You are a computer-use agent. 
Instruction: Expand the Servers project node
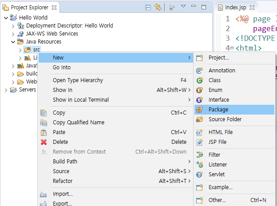point(6,90)
